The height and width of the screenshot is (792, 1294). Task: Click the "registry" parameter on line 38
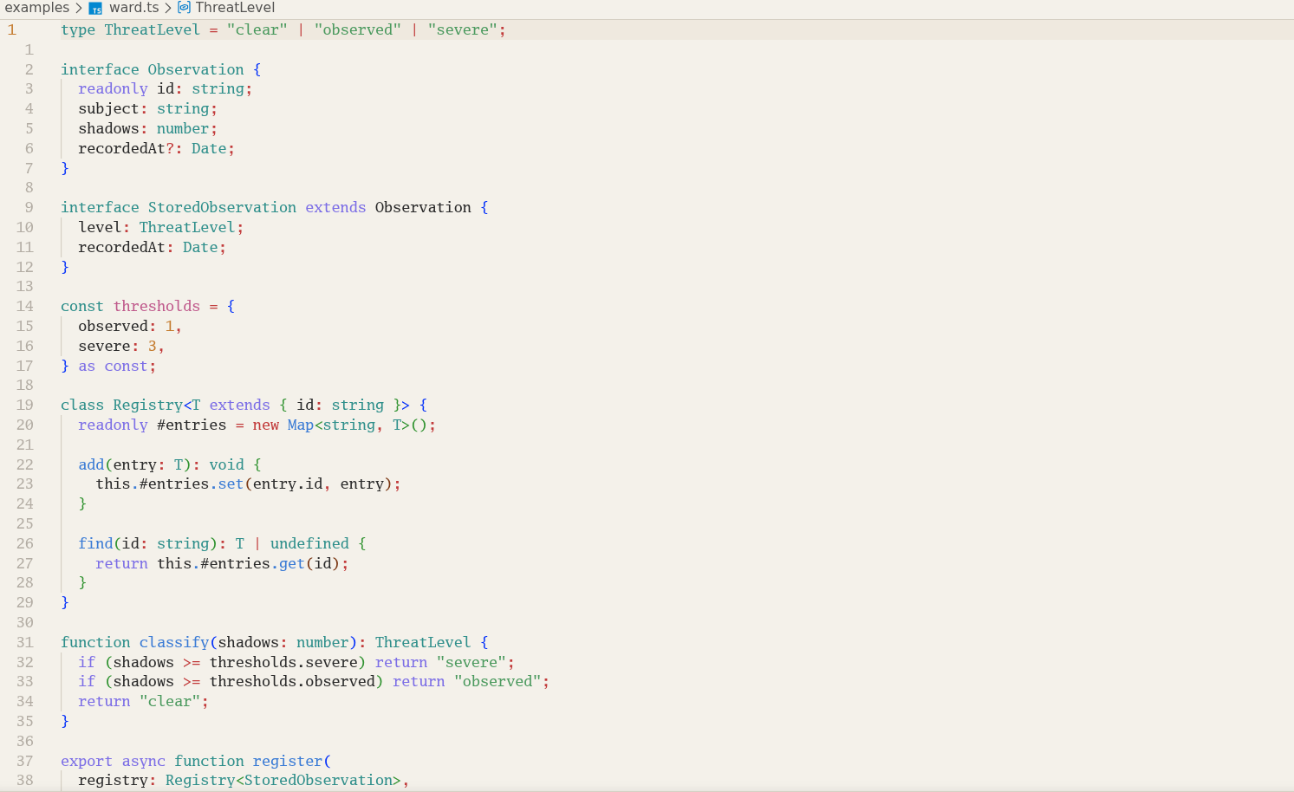click(113, 780)
